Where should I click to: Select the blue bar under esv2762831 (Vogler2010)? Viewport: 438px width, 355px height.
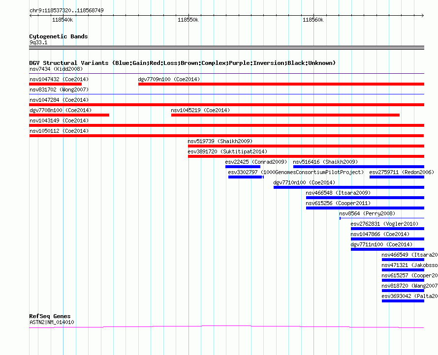coord(387,229)
